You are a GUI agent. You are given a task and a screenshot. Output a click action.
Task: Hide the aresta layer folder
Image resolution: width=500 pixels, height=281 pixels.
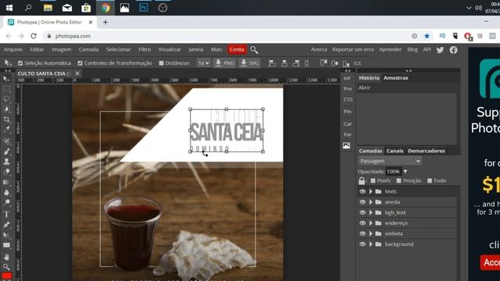(x=362, y=202)
